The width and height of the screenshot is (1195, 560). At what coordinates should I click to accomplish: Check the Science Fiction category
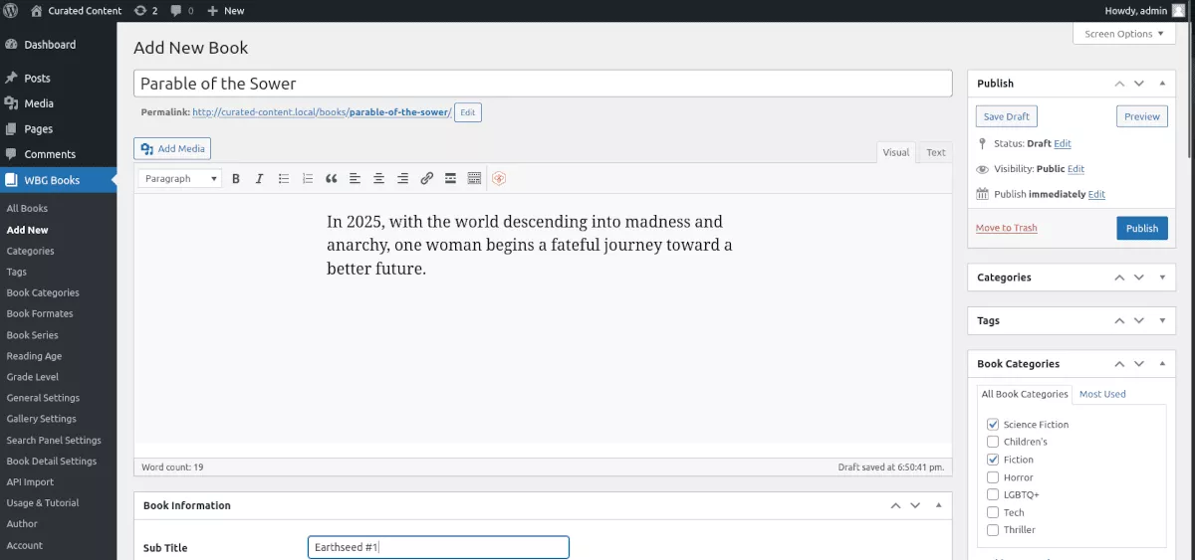point(993,425)
